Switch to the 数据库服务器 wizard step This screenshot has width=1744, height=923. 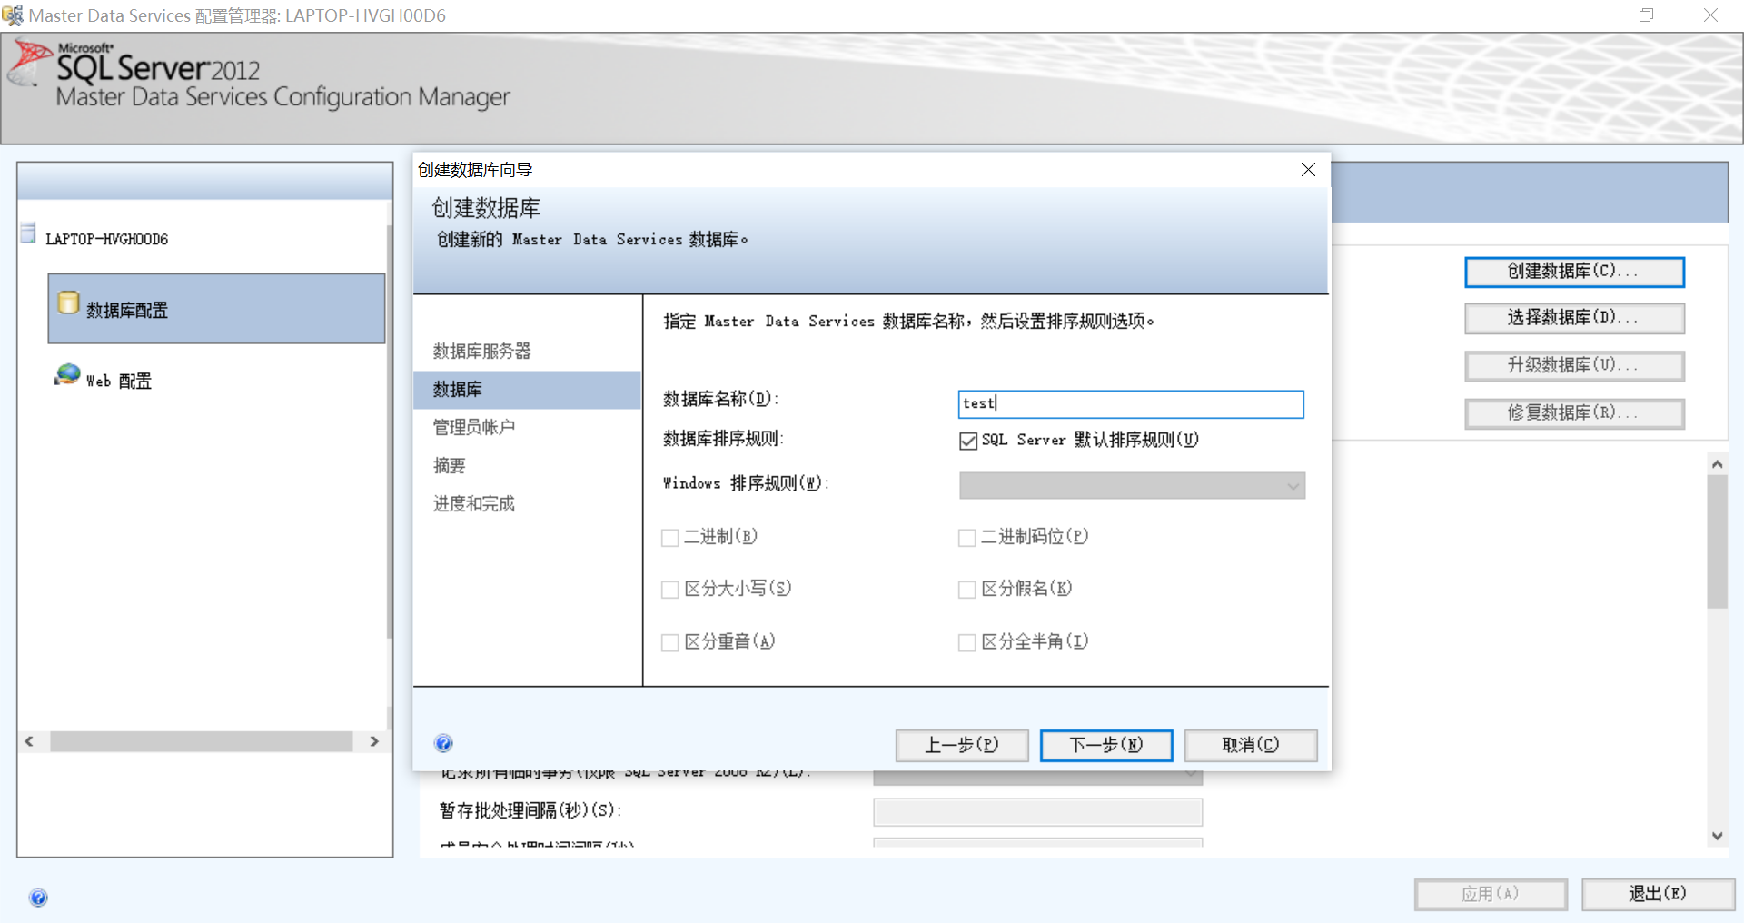[x=480, y=351]
